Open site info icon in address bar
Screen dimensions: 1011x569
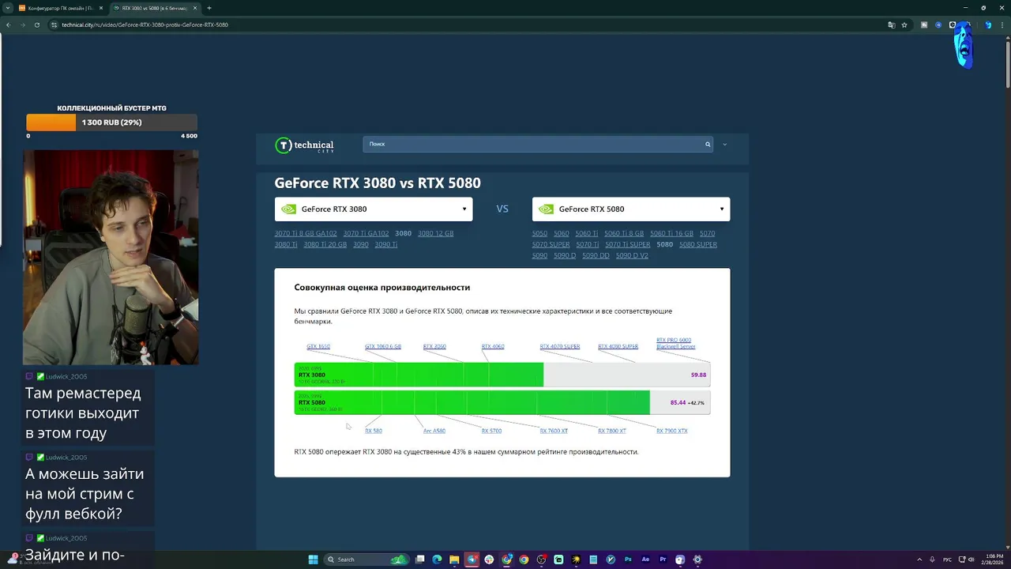(54, 24)
